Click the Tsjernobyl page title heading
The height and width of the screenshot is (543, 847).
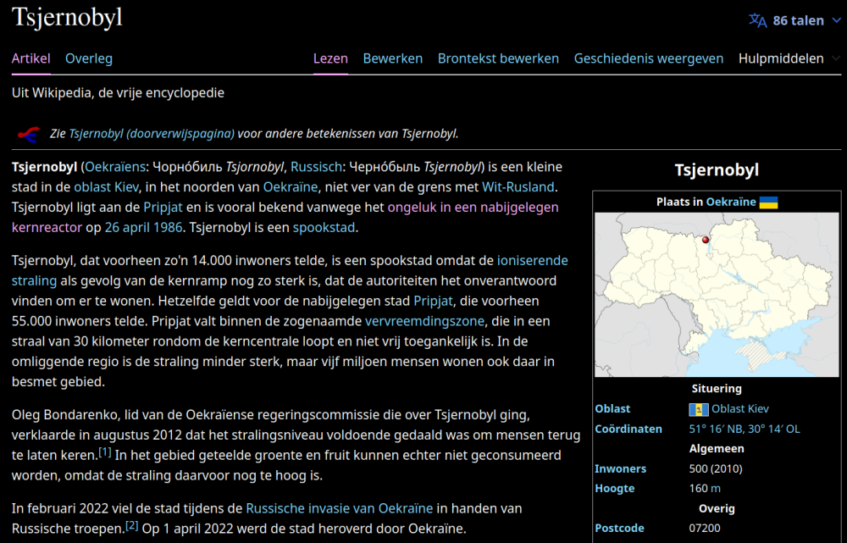tap(68, 17)
